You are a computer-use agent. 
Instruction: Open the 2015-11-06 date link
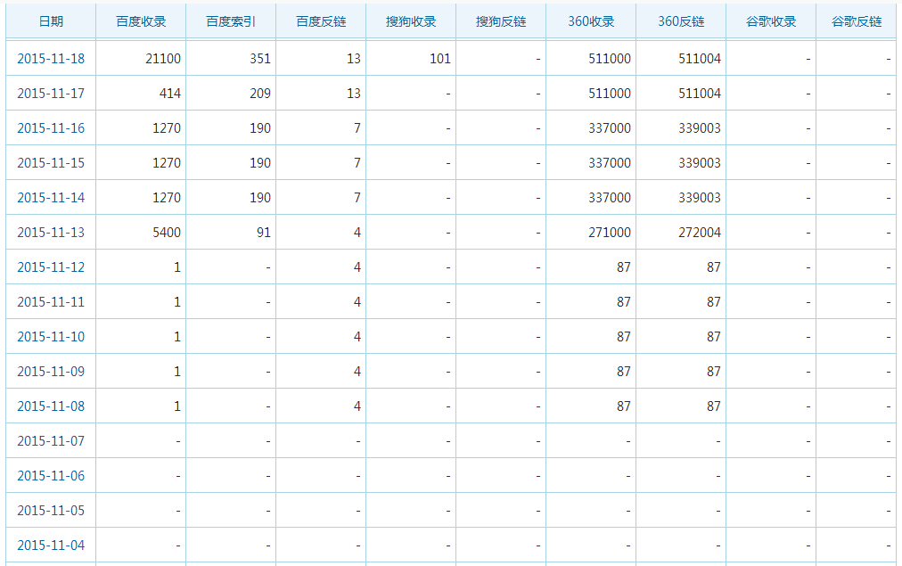pyautogui.click(x=51, y=476)
